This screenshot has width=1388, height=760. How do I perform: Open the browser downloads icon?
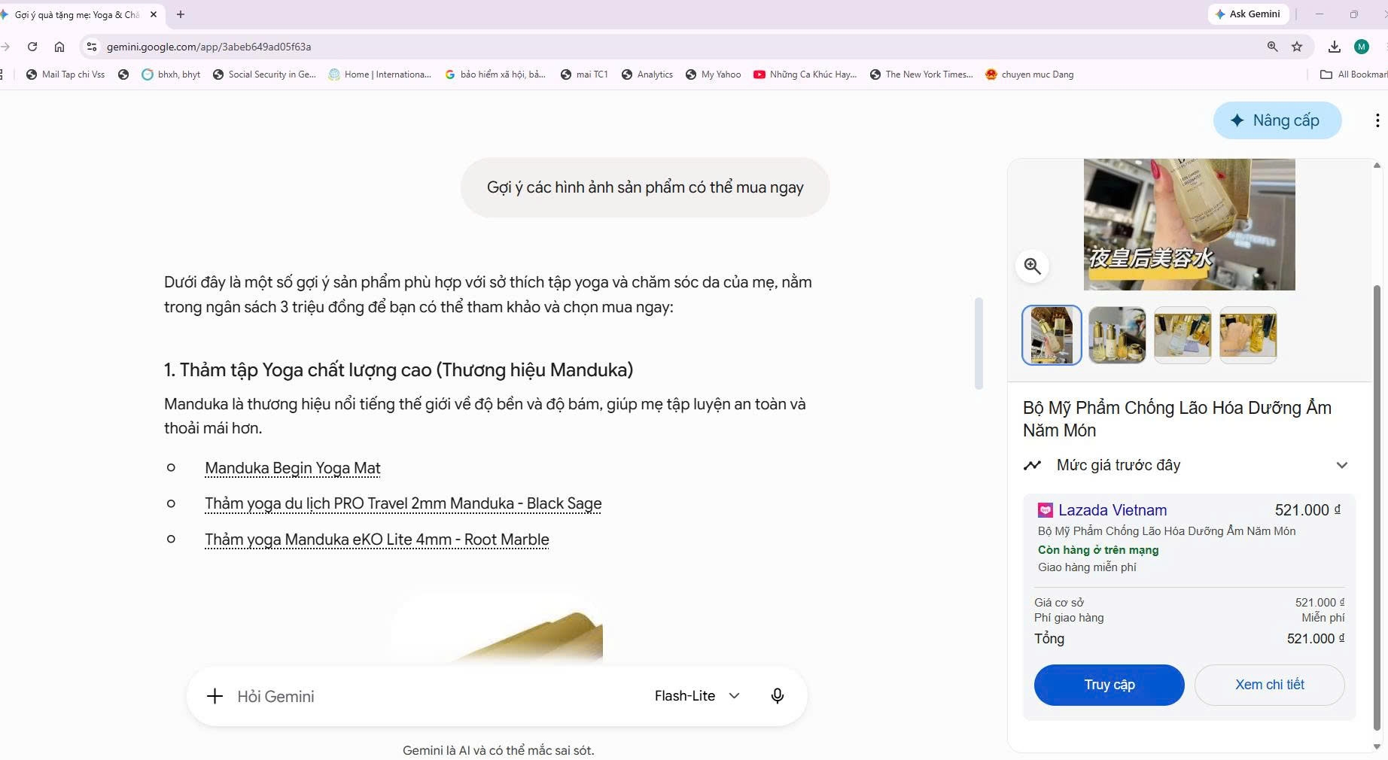point(1335,47)
